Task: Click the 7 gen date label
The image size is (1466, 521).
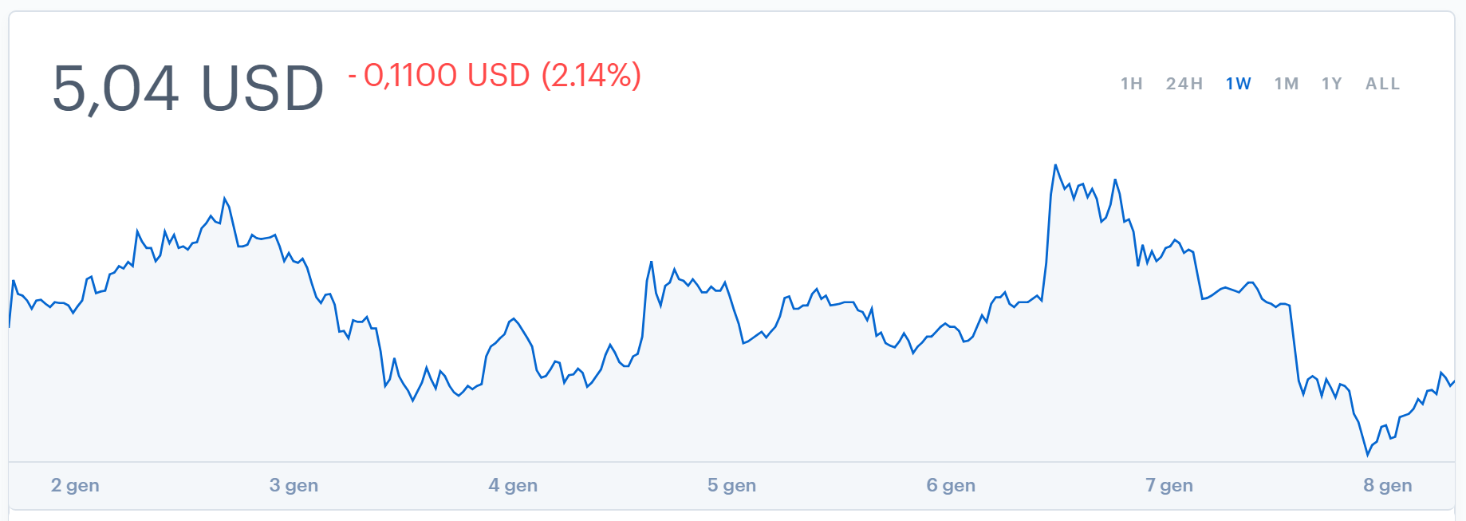Action: 1169,485
